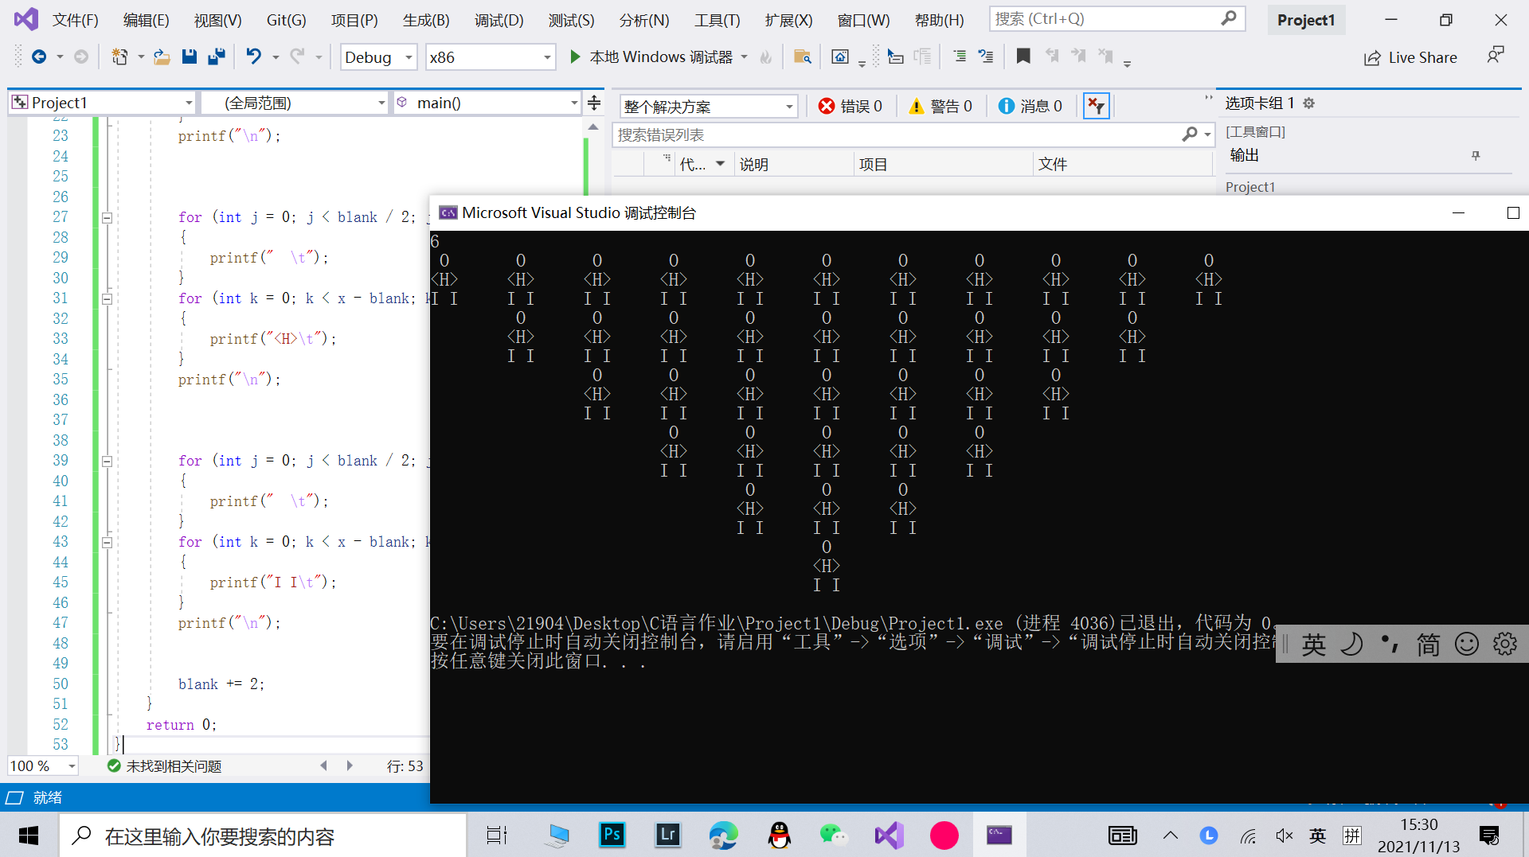The height and width of the screenshot is (857, 1529).
Task: Select the 输出 tool window tab
Action: click(1244, 155)
